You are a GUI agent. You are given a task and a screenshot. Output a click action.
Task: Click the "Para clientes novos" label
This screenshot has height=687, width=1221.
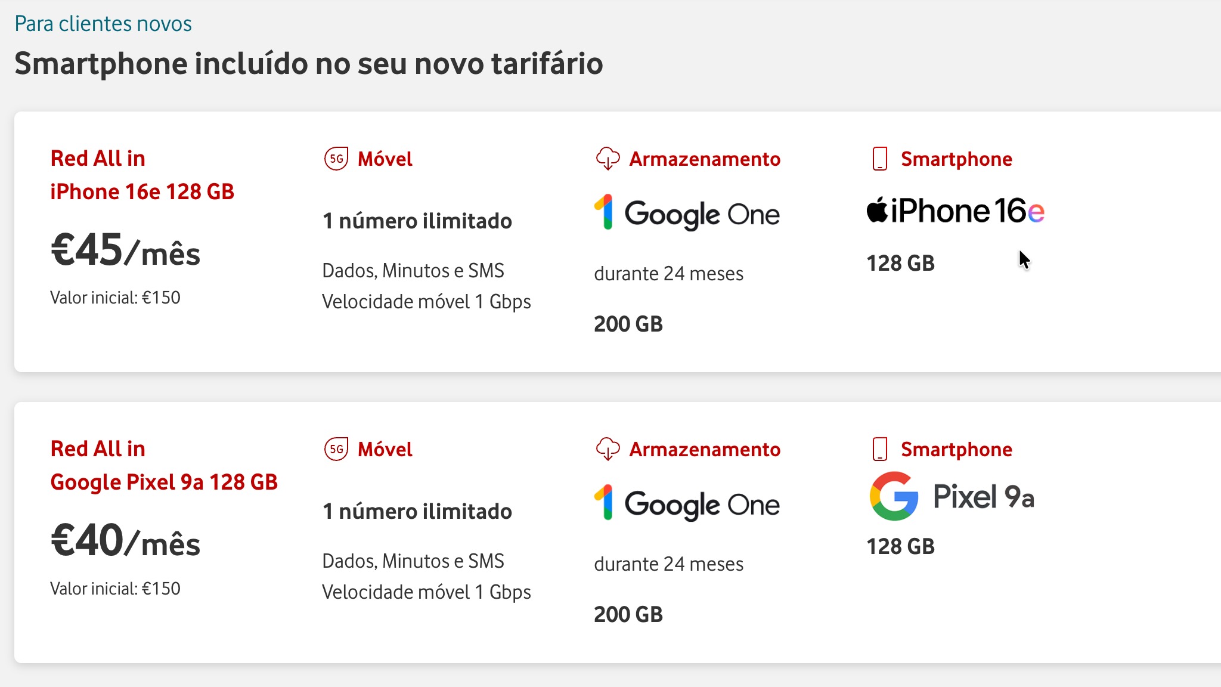click(x=103, y=24)
